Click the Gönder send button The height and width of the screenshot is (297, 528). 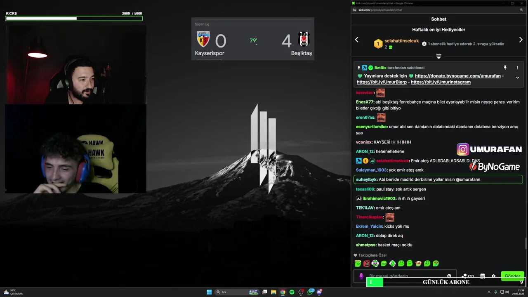pyautogui.click(x=512, y=276)
